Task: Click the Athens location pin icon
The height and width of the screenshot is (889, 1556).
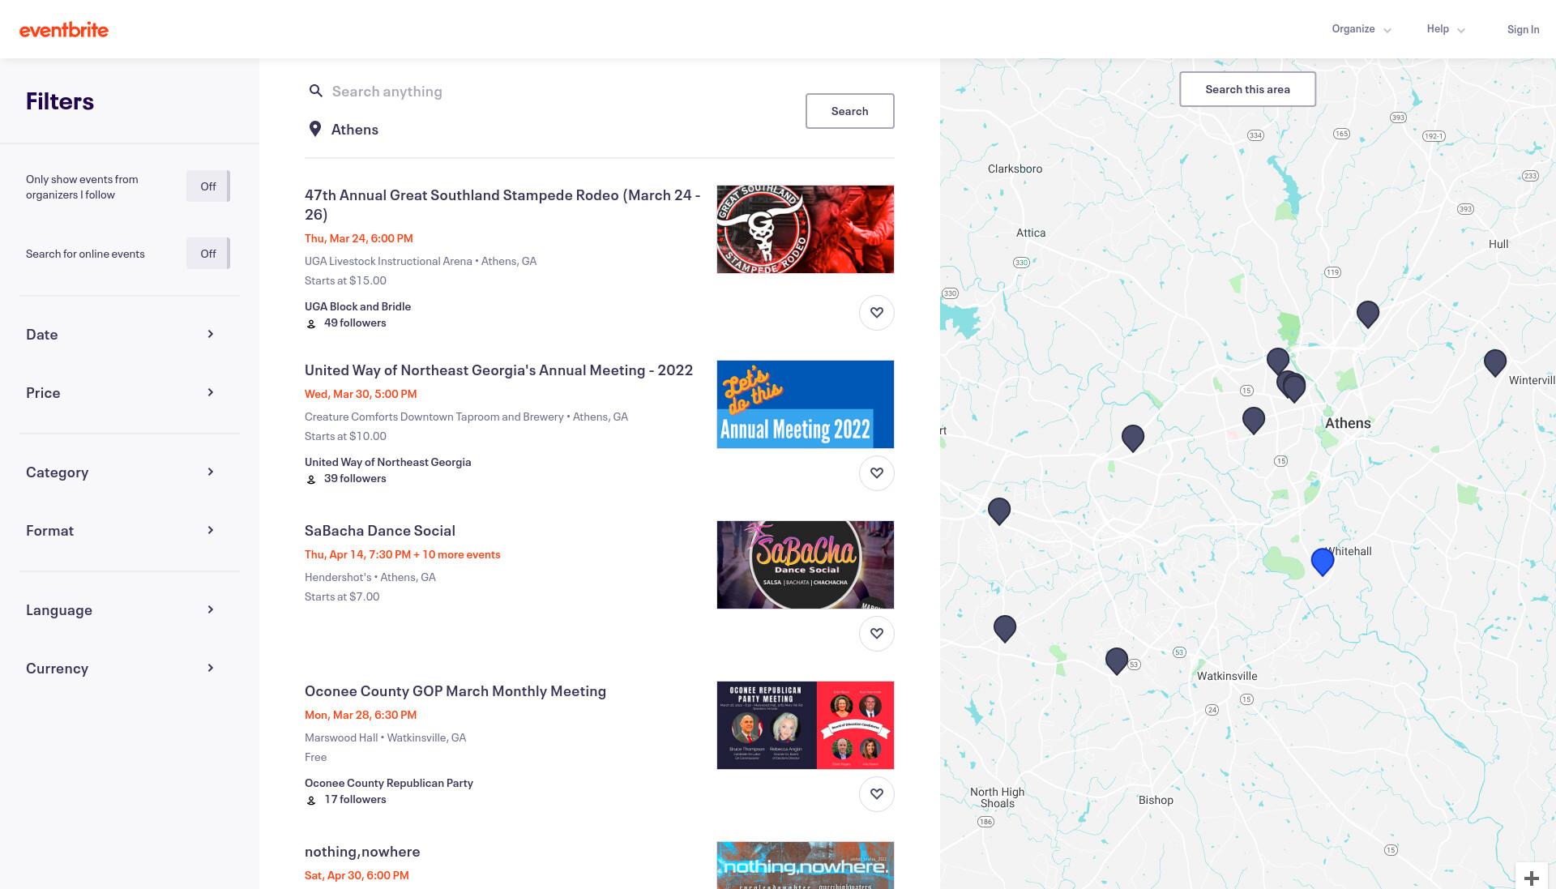Action: (315, 129)
